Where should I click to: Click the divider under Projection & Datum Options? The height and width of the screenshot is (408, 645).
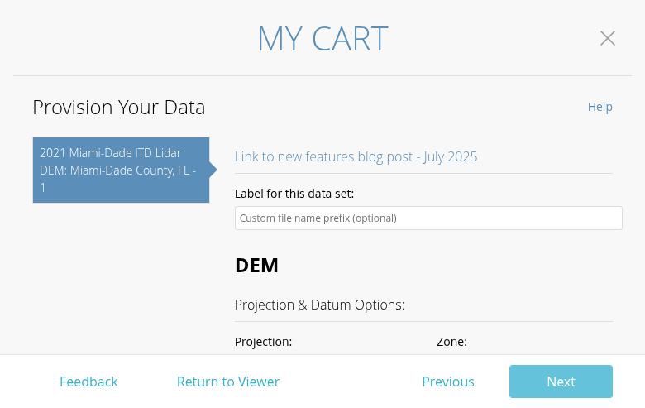pos(423,321)
